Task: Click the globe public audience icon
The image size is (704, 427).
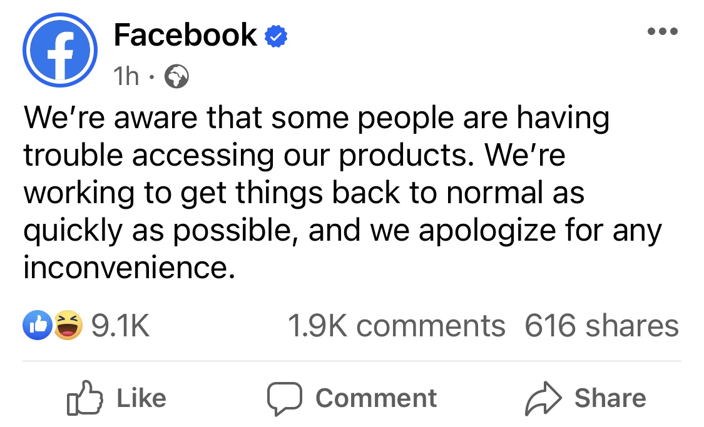Action: tap(176, 77)
